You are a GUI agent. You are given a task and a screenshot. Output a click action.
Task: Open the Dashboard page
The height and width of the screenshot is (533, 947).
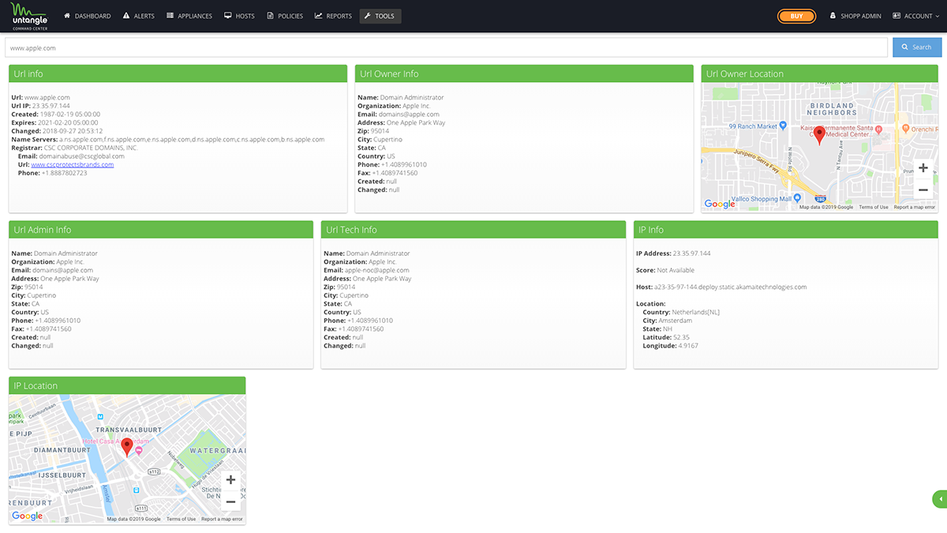[88, 16]
